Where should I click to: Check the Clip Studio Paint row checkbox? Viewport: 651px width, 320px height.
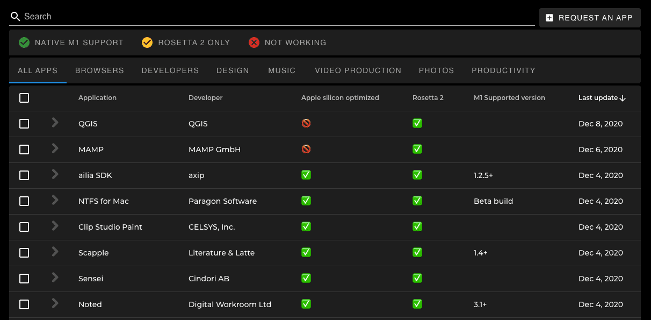[x=24, y=227]
